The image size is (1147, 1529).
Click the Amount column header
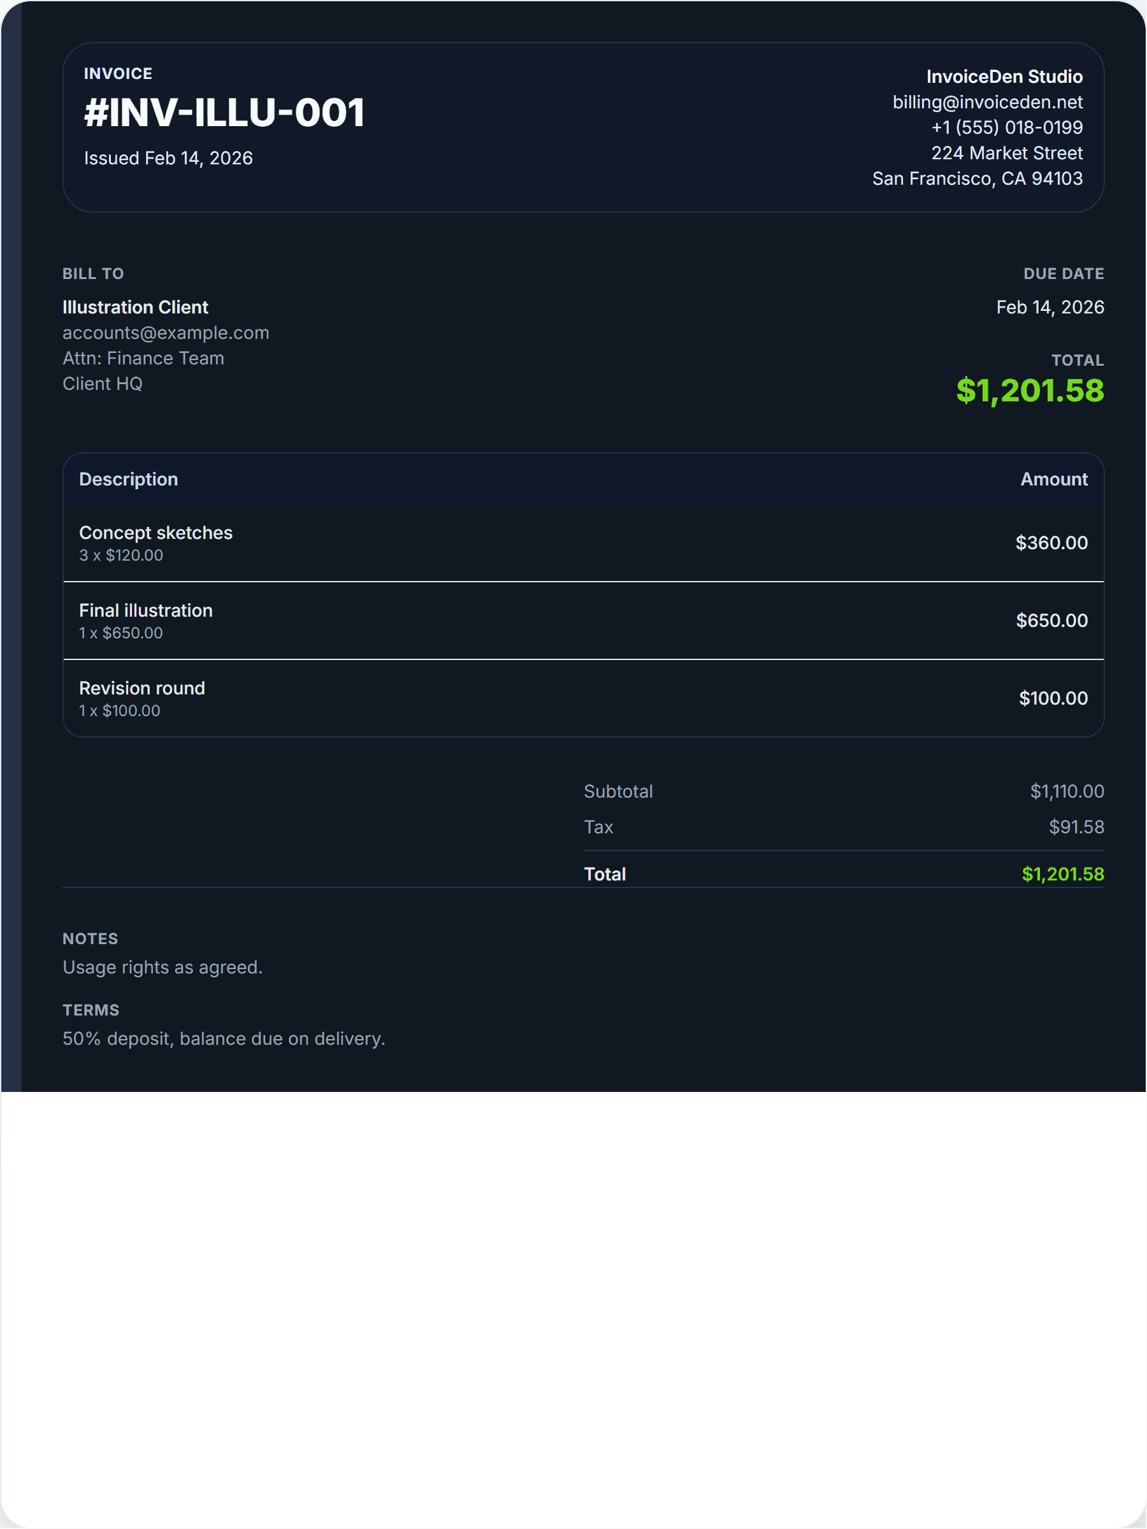coord(1053,479)
